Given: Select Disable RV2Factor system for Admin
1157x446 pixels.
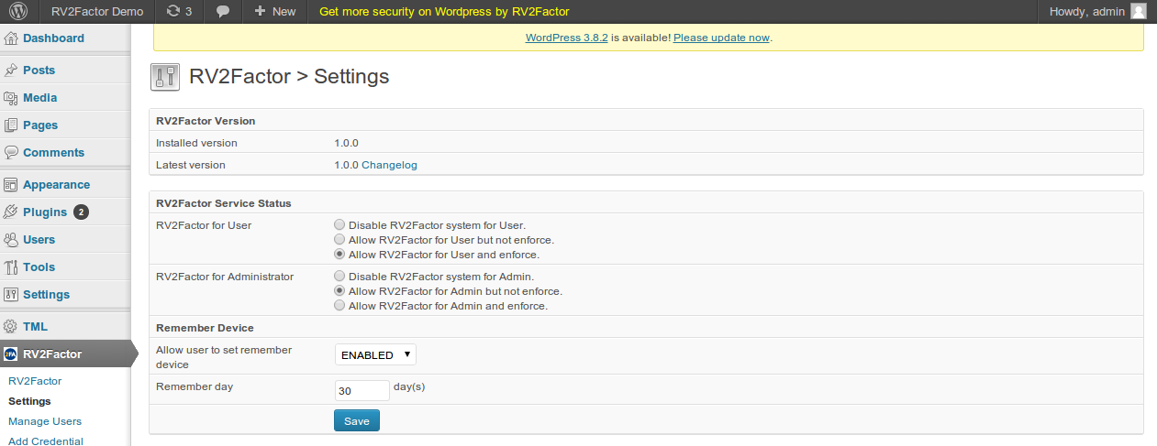Looking at the screenshot, I should pyautogui.click(x=340, y=276).
